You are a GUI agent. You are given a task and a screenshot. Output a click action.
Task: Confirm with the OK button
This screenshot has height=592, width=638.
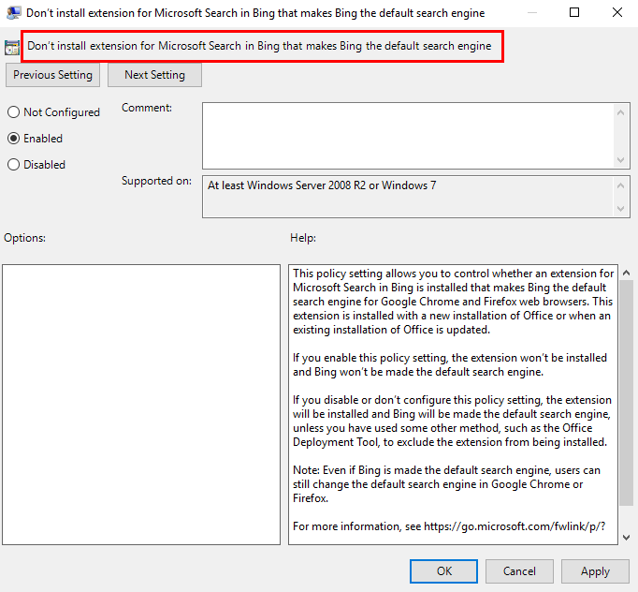click(x=444, y=571)
